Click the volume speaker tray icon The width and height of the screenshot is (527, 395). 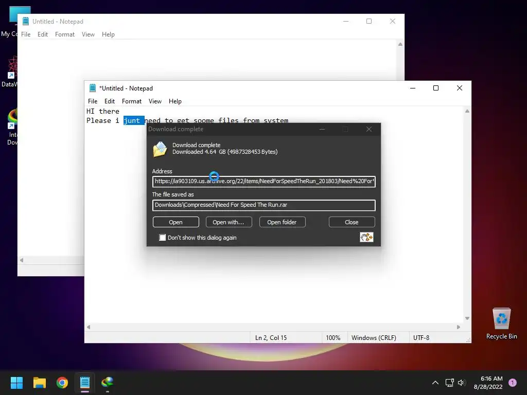461,383
